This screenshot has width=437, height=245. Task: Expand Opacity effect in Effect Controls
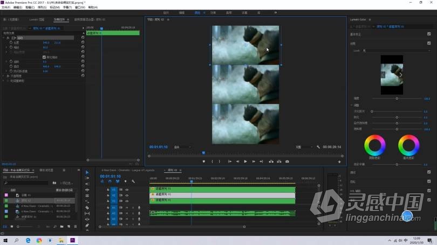4,76
